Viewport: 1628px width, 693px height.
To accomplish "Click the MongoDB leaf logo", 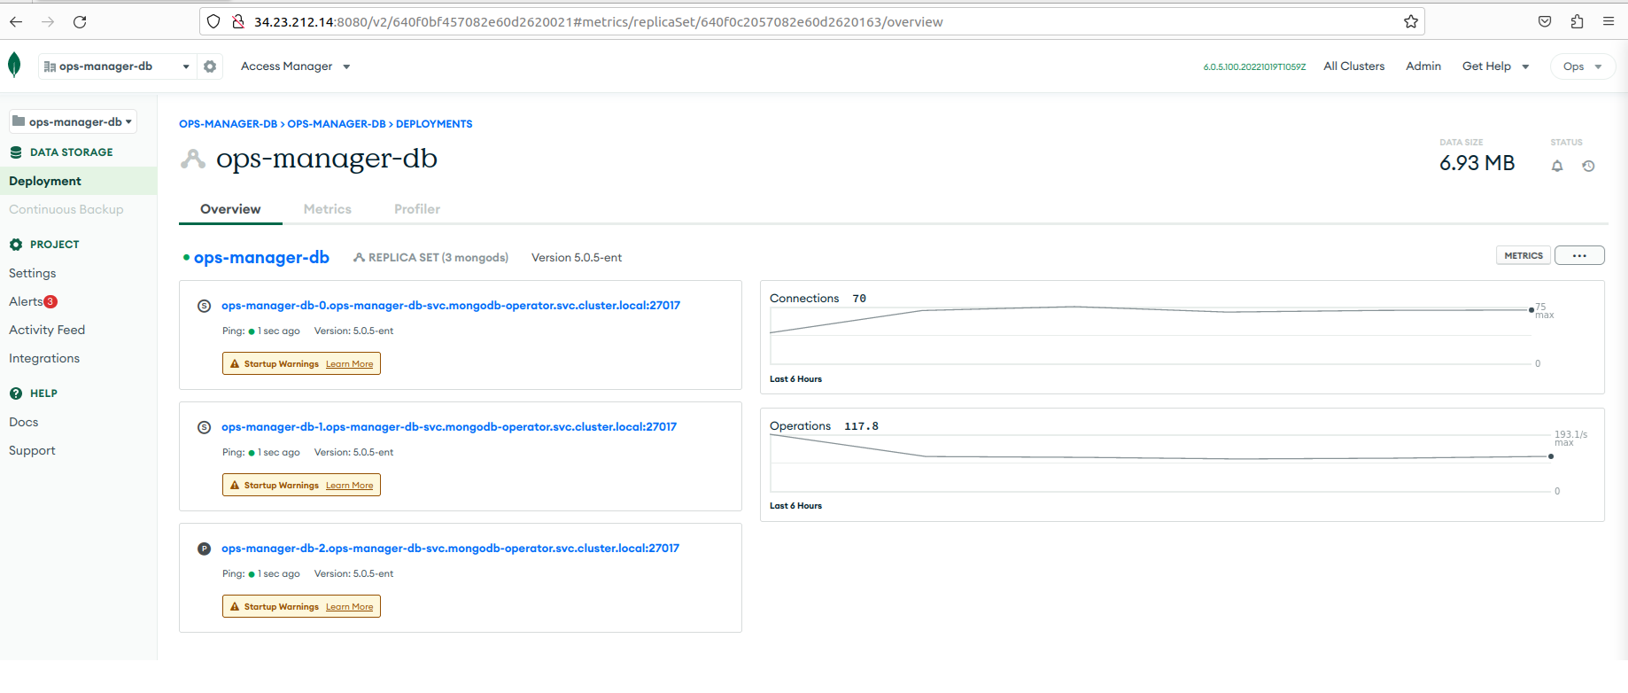I will click(x=14, y=65).
